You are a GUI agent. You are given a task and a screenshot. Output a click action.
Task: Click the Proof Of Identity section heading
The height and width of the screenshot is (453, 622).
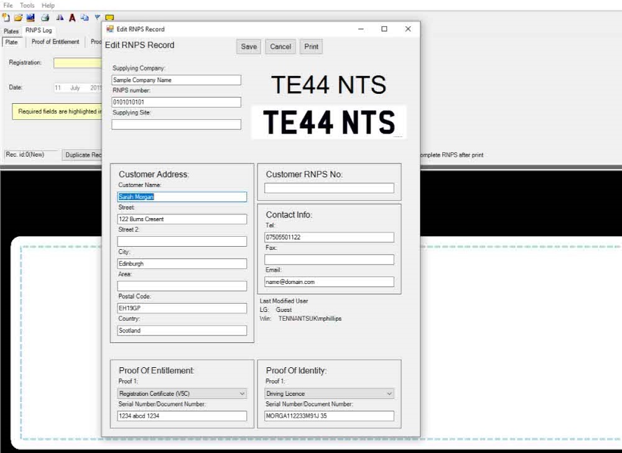coord(296,370)
